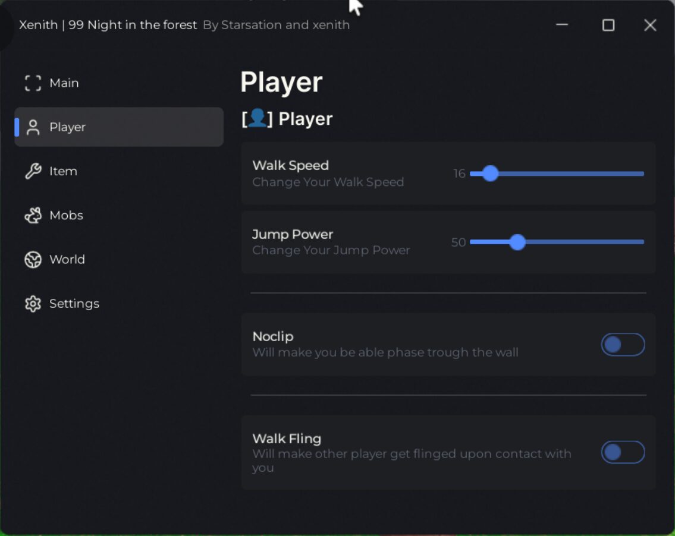Click the Player person icon in sidebar

pyautogui.click(x=33, y=127)
